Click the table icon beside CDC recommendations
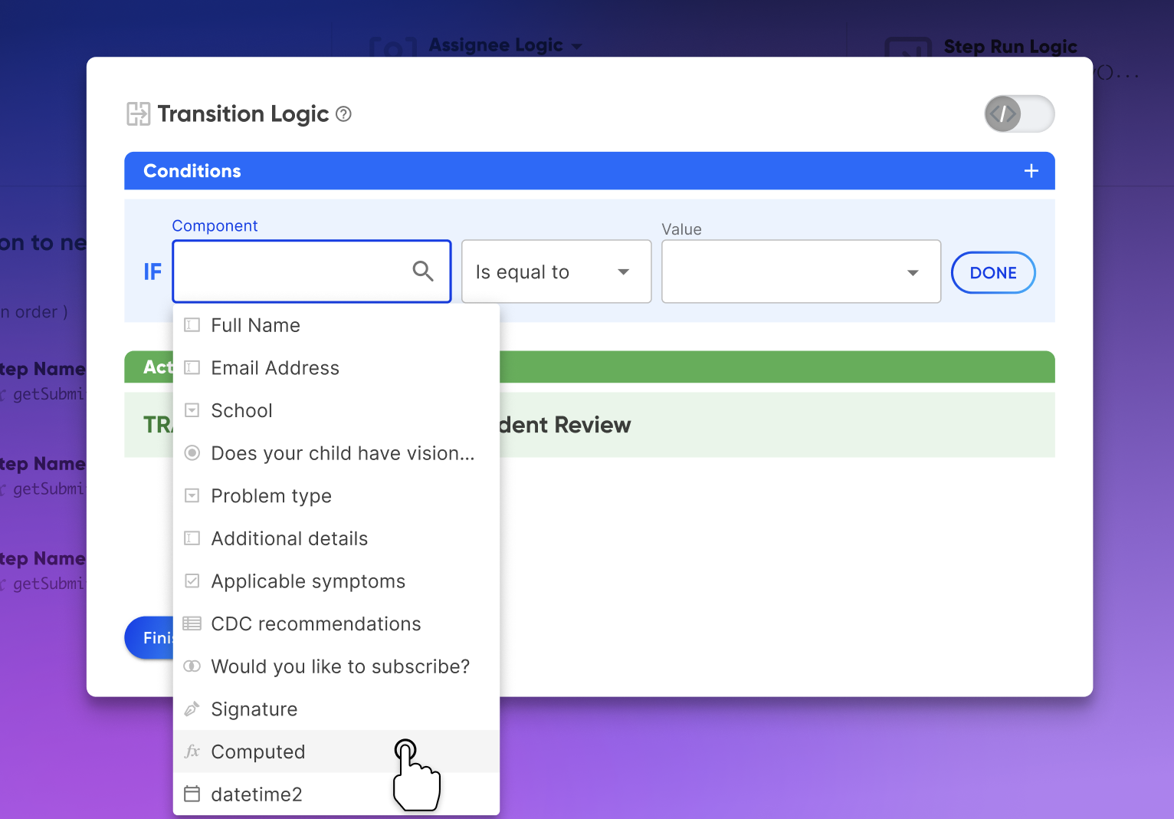 [192, 623]
